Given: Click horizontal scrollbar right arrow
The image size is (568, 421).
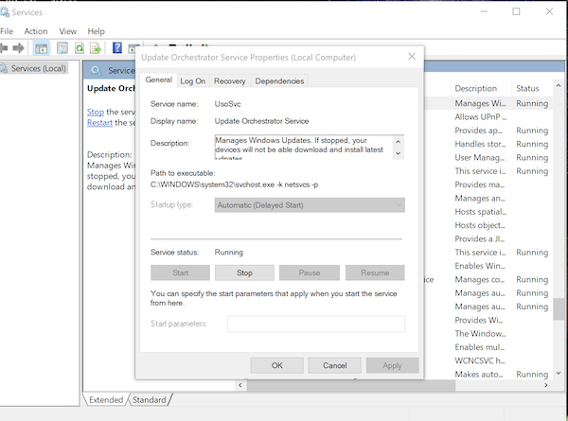Looking at the screenshot, I should click(x=546, y=385).
